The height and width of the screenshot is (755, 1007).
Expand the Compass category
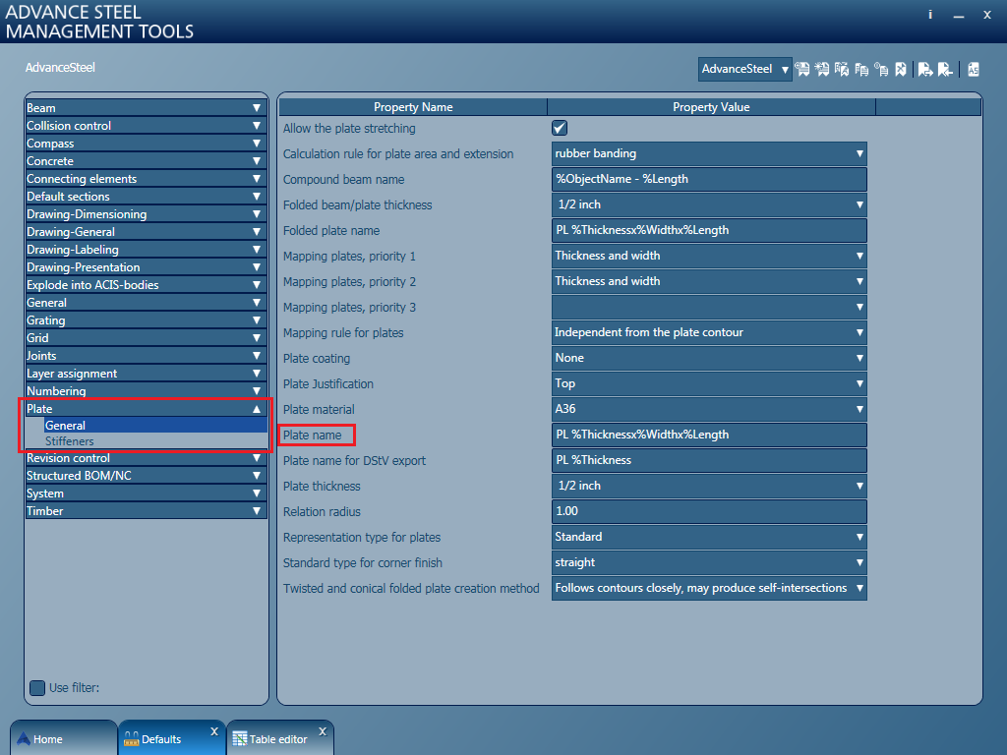tap(146, 144)
